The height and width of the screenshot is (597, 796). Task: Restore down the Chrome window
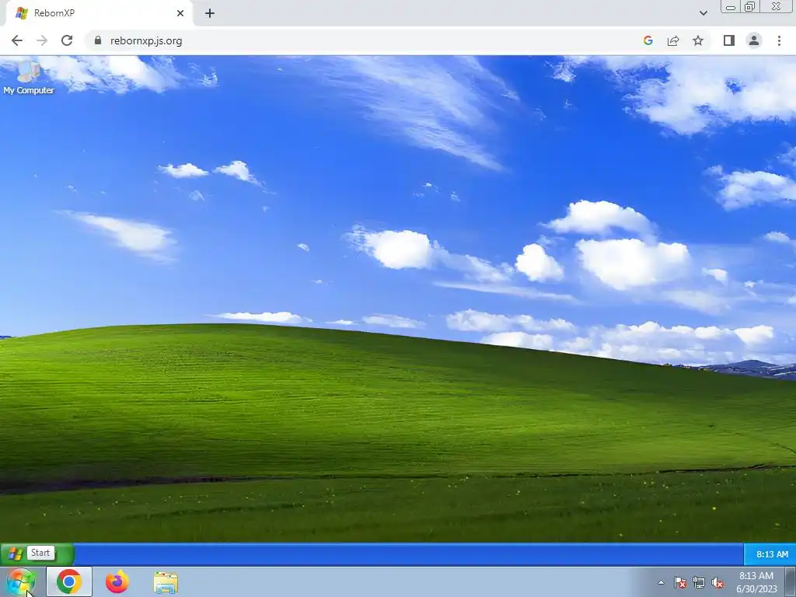click(750, 6)
